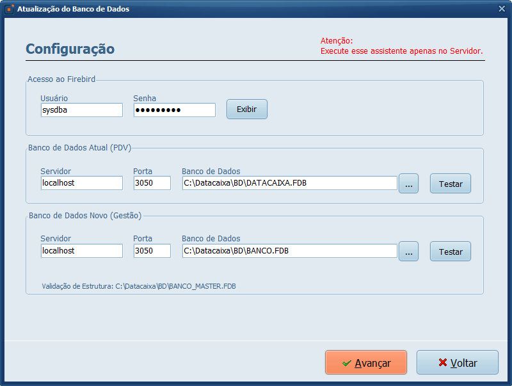The image size is (512, 386).
Task: Click the Porta field in the Gestão section
Action: [x=152, y=251]
